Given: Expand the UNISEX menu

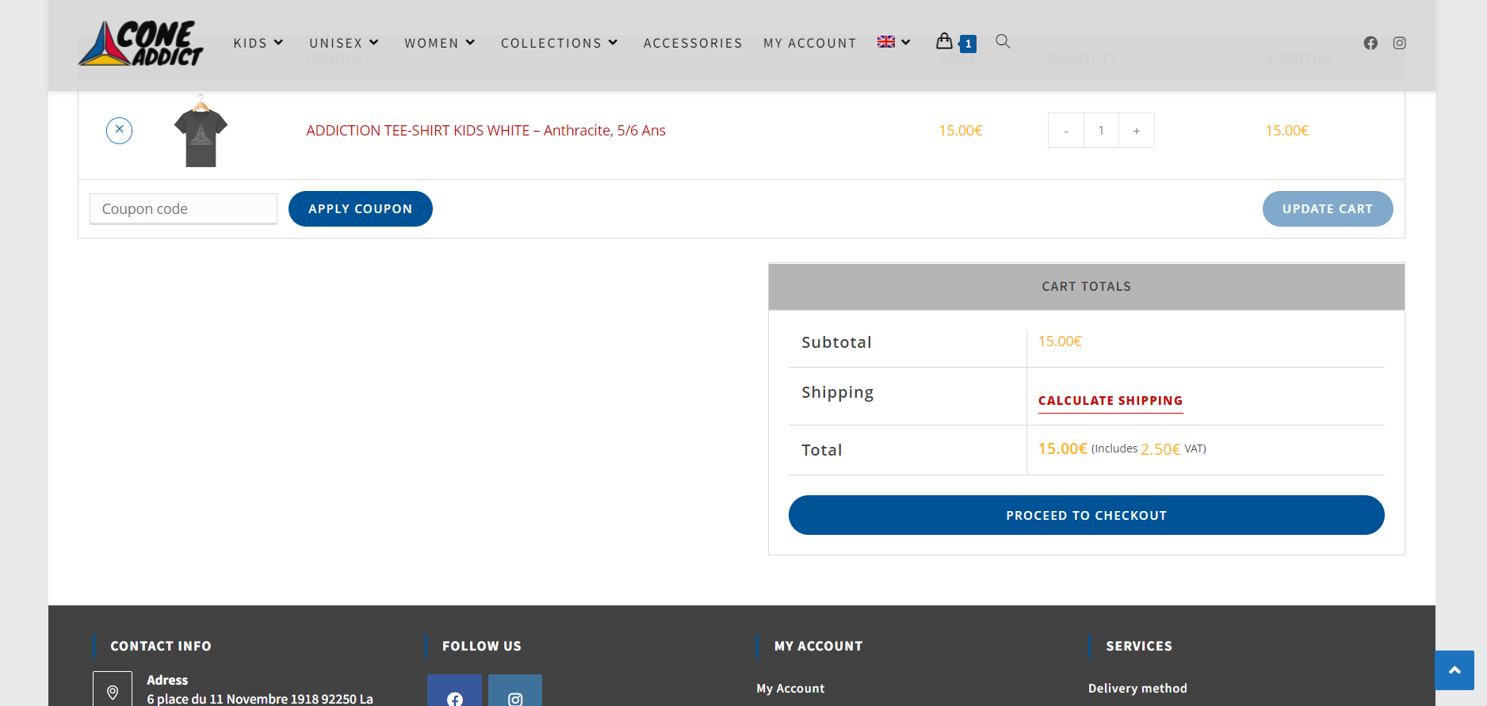Looking at the screenshot, I should (344, 43).
